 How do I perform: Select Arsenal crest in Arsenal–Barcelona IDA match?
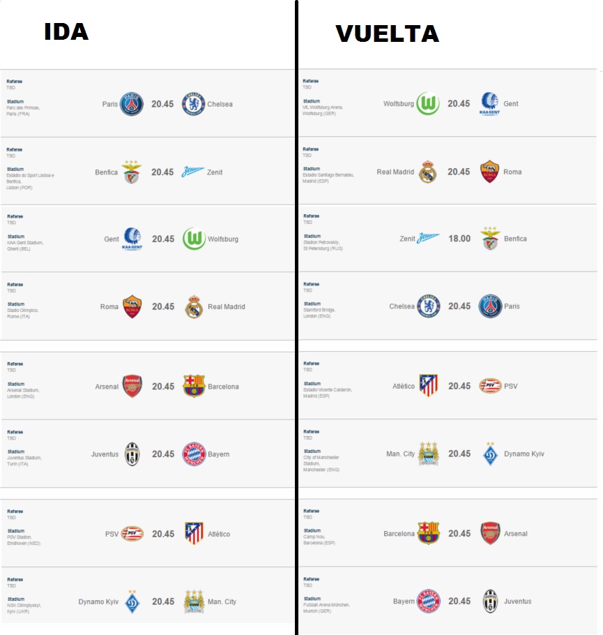point(132,387)
